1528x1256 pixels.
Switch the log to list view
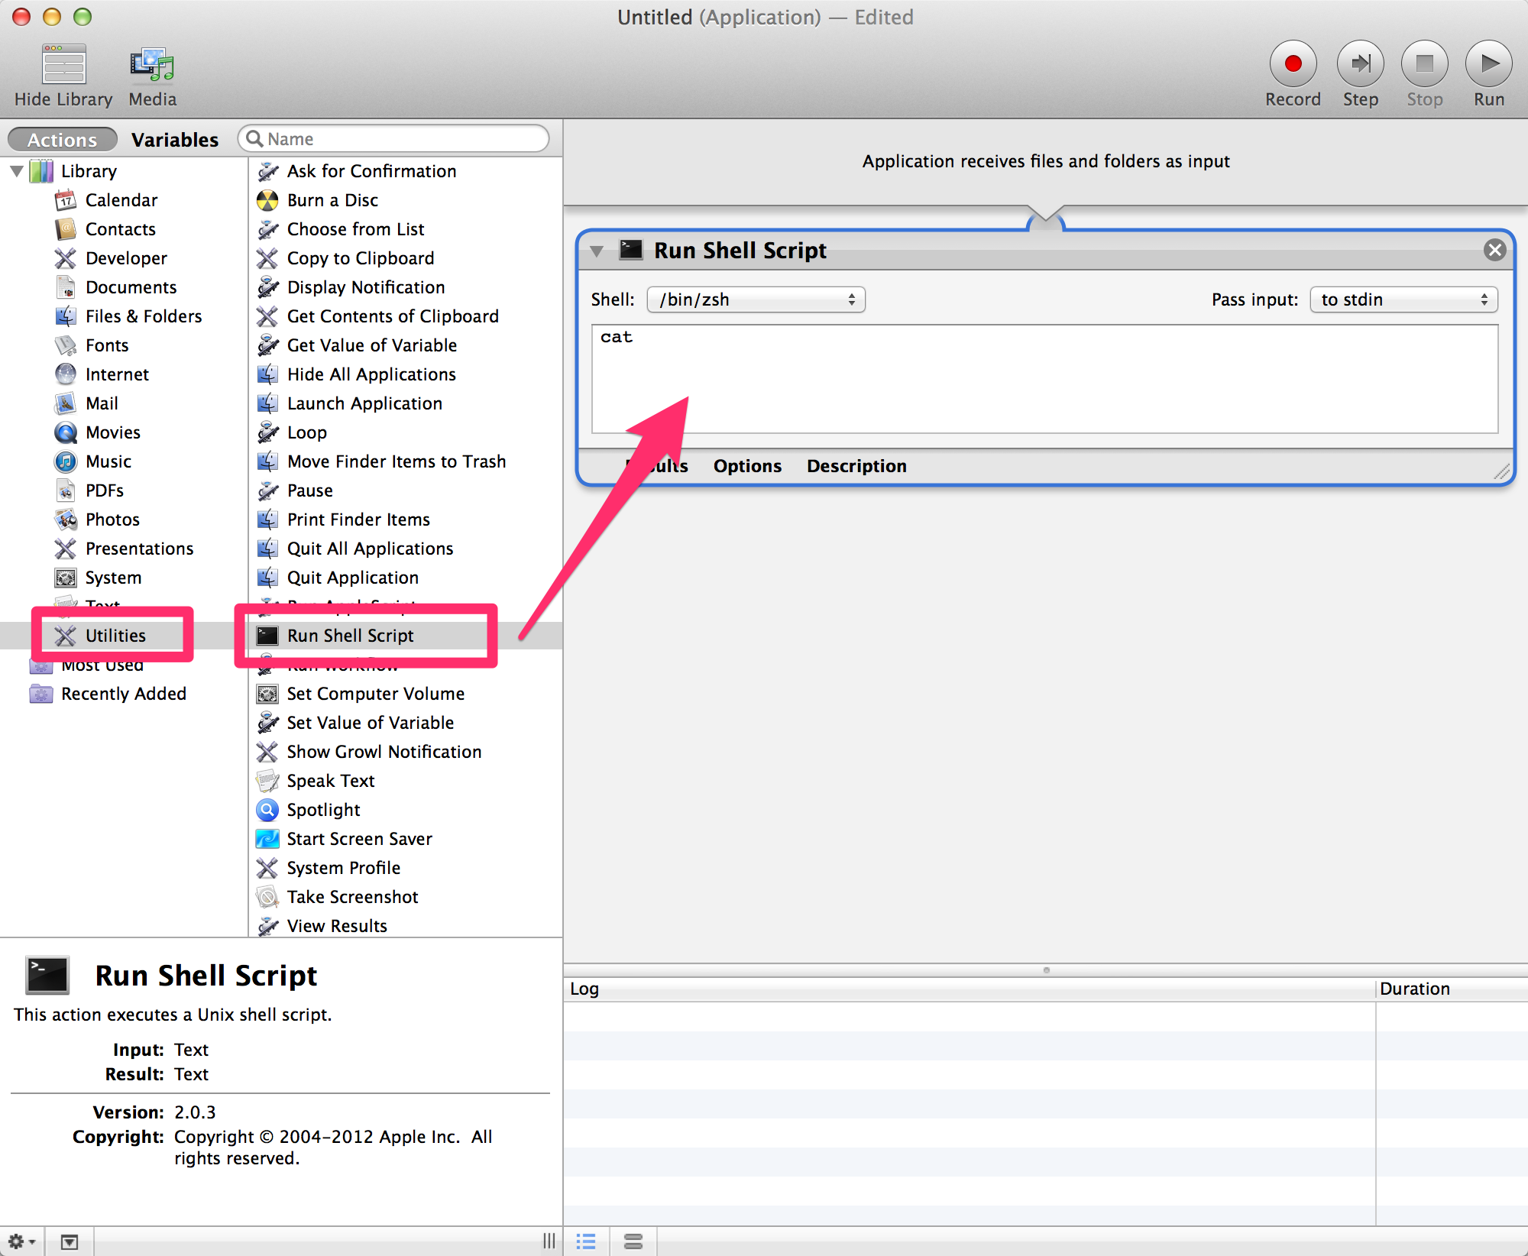click(x=586, y=1241)
